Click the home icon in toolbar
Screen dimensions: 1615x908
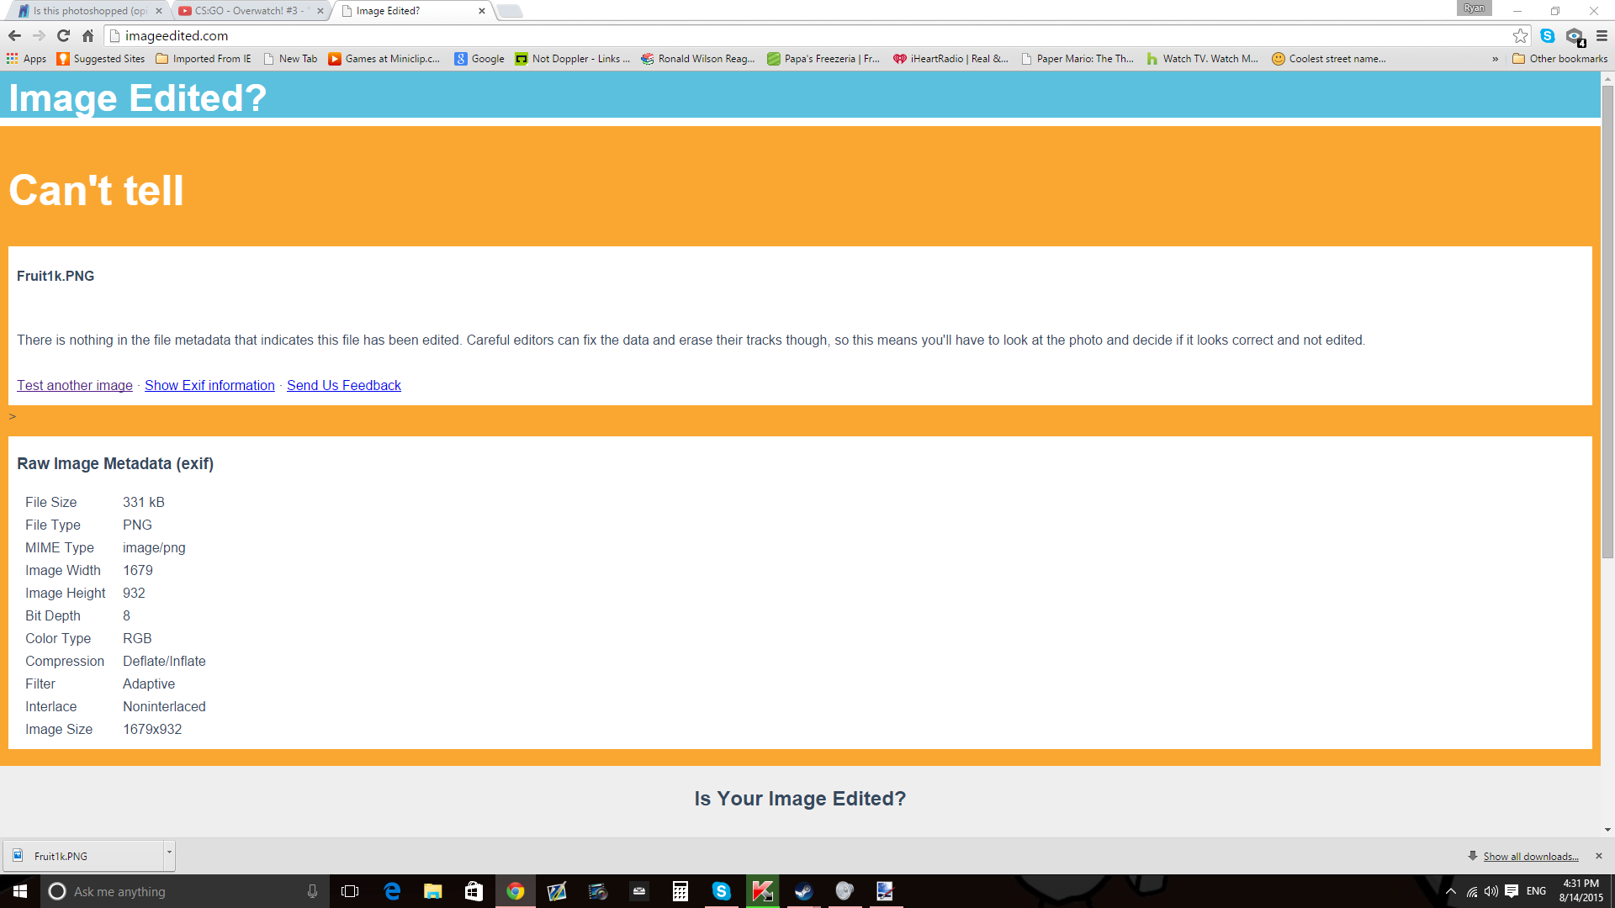click(87, 35)
